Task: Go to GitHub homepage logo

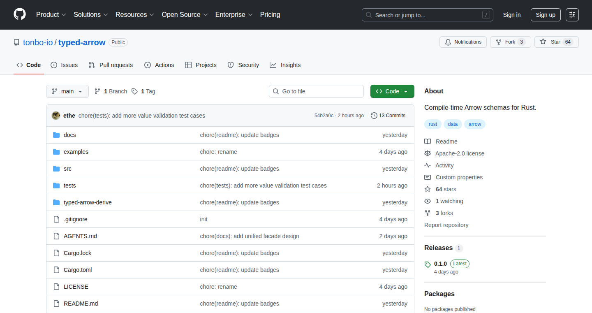Action: pos(20,14)
